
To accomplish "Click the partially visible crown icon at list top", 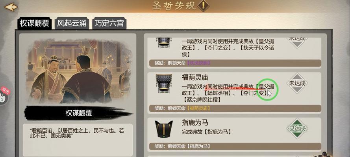I will [x=164, y=42].
